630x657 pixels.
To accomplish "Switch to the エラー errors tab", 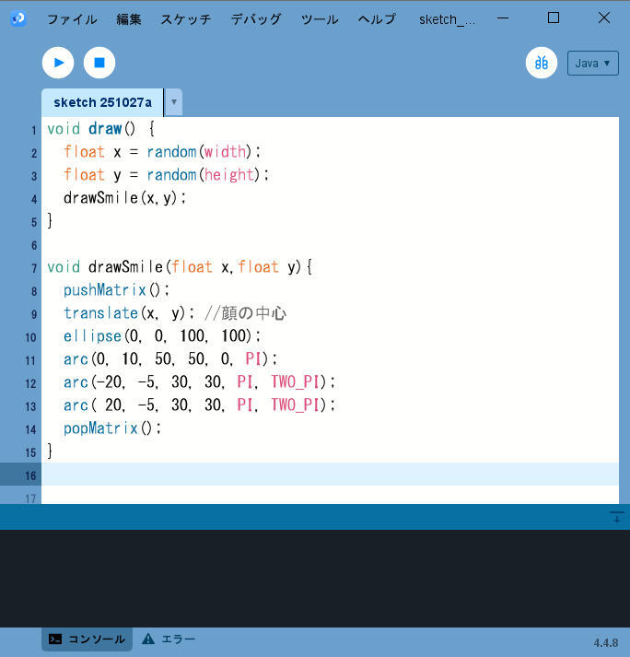I will click(169, 639).
